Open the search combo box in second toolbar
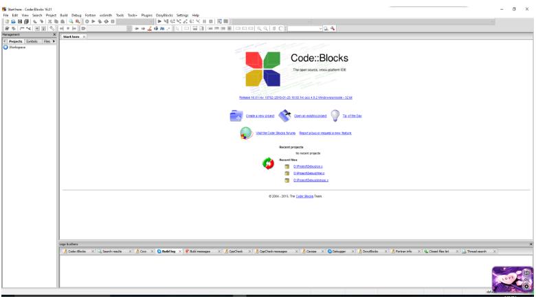The height and width of the screenshot is (301, 536). pos(305,29)
